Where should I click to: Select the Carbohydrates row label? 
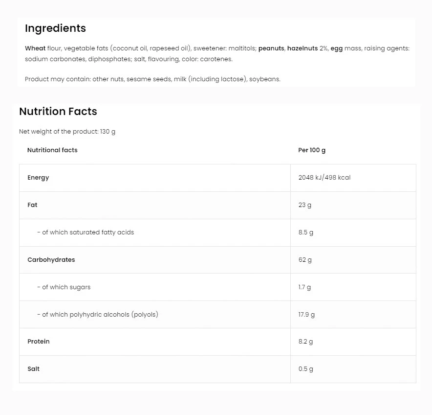51,260
